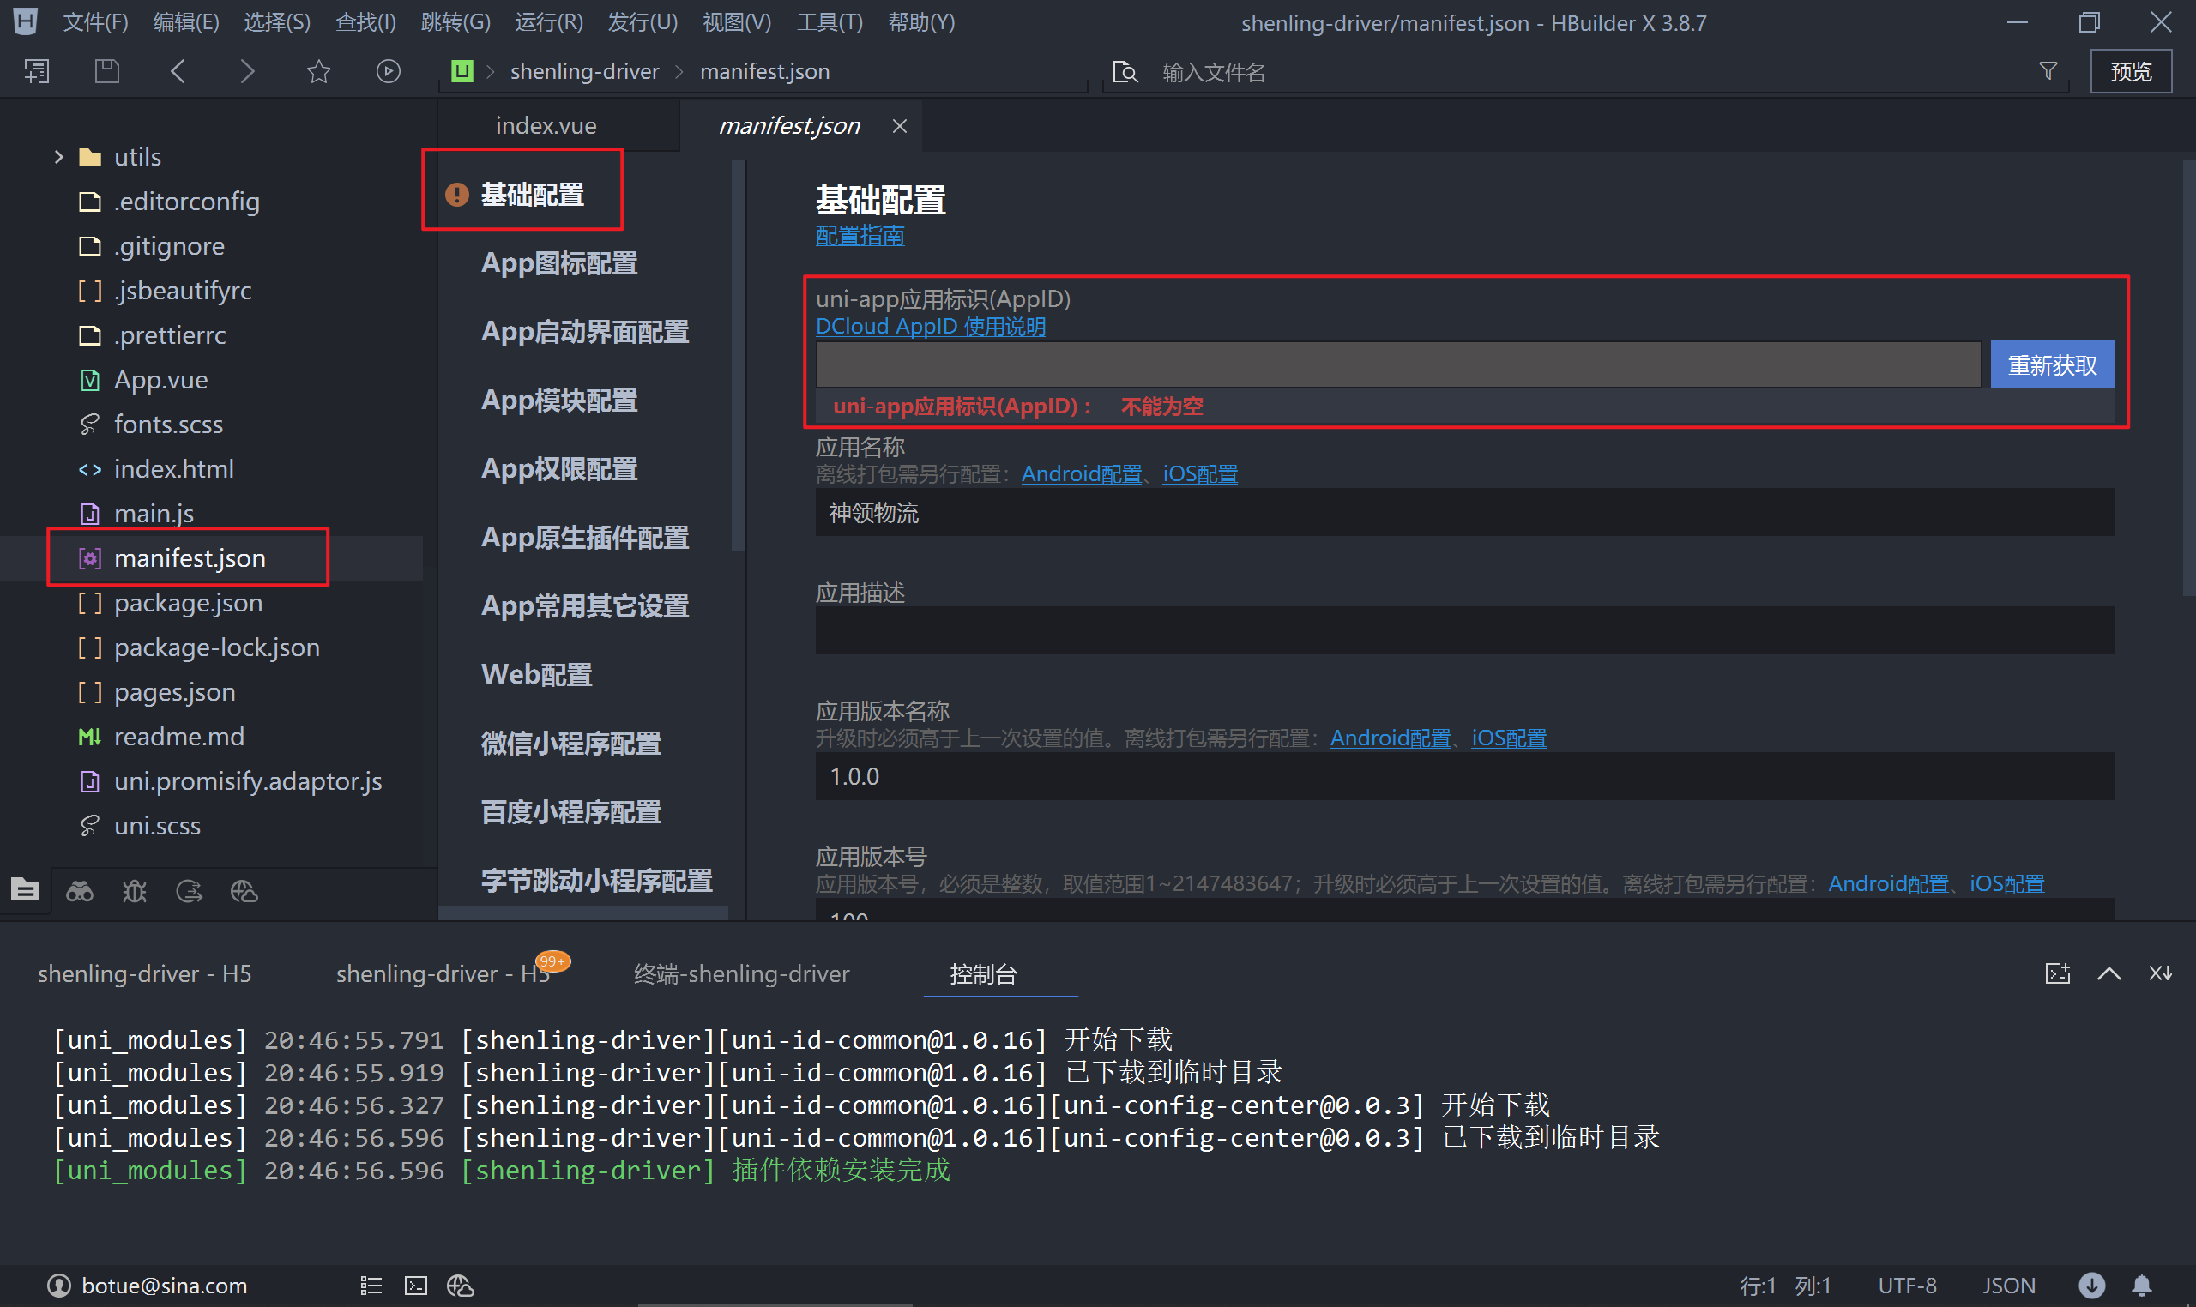Click the run play toolbar icon
This screenshot has width=2196, height=1307.
tap(388, 71)
